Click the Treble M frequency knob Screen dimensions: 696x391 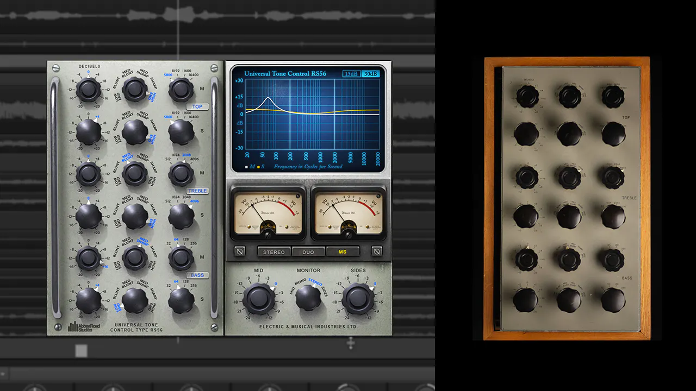pos(181,174)
